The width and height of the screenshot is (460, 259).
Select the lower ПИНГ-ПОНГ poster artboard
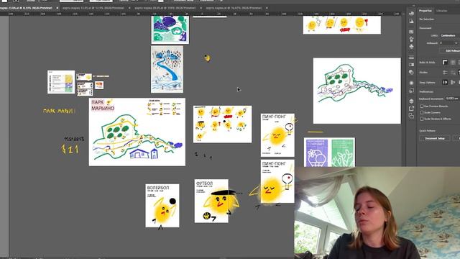click(x=277, y=181)
